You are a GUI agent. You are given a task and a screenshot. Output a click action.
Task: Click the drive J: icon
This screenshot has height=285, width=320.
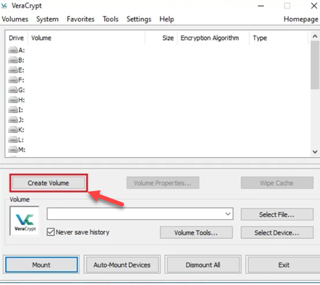point(13,120)
